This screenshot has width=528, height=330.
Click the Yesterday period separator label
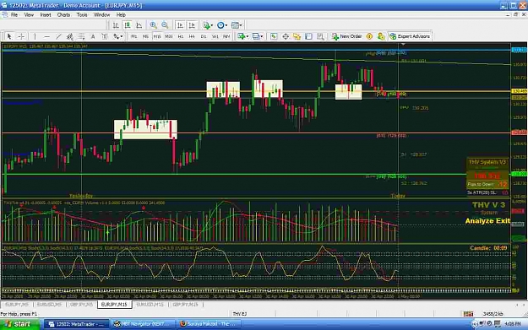[81, 196]
